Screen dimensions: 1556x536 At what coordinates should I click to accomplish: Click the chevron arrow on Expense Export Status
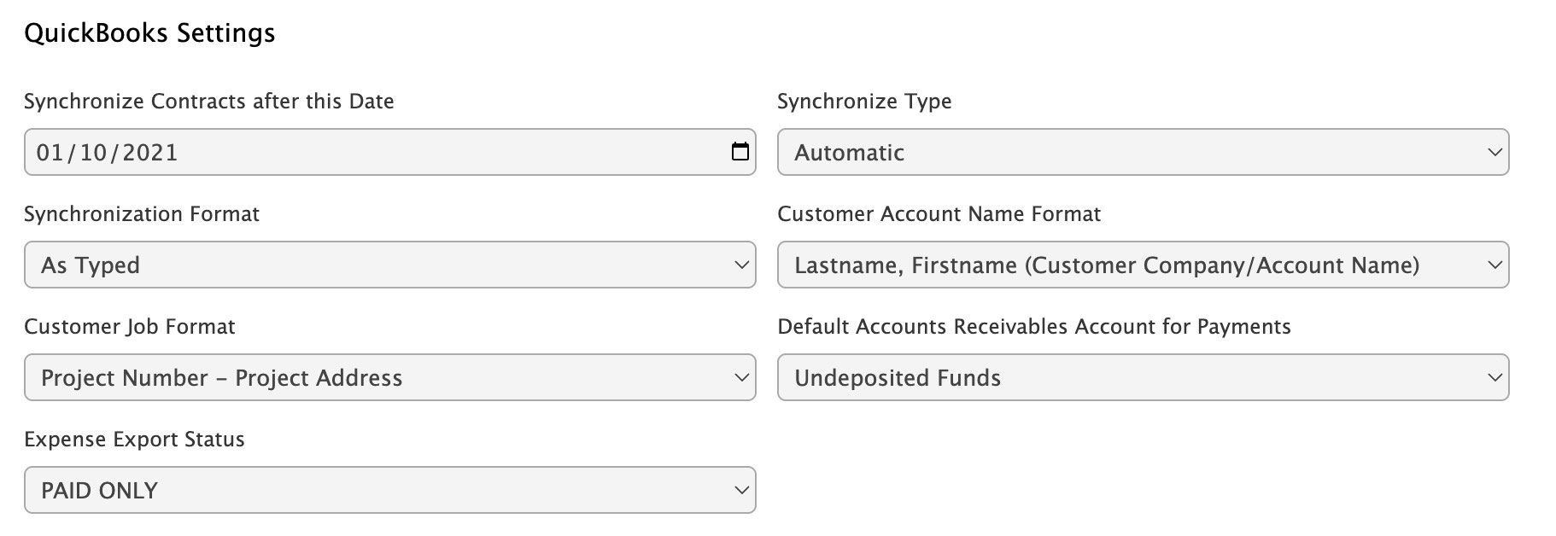(741, 490)
